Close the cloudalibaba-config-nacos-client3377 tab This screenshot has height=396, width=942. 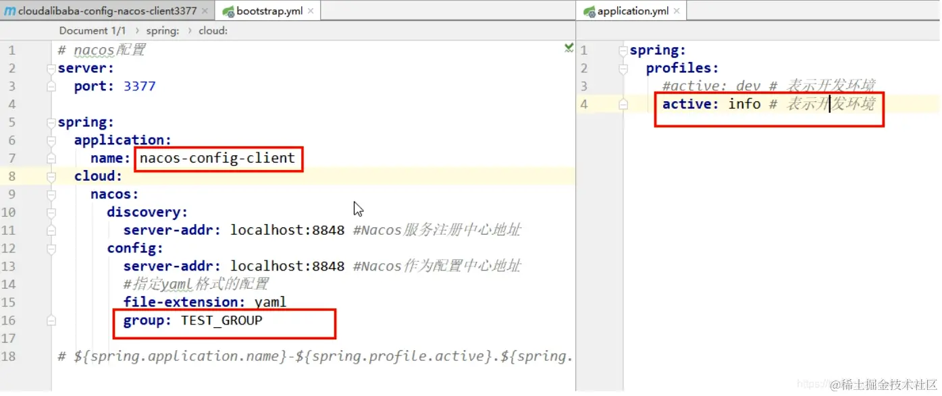(x=205, y=11)
